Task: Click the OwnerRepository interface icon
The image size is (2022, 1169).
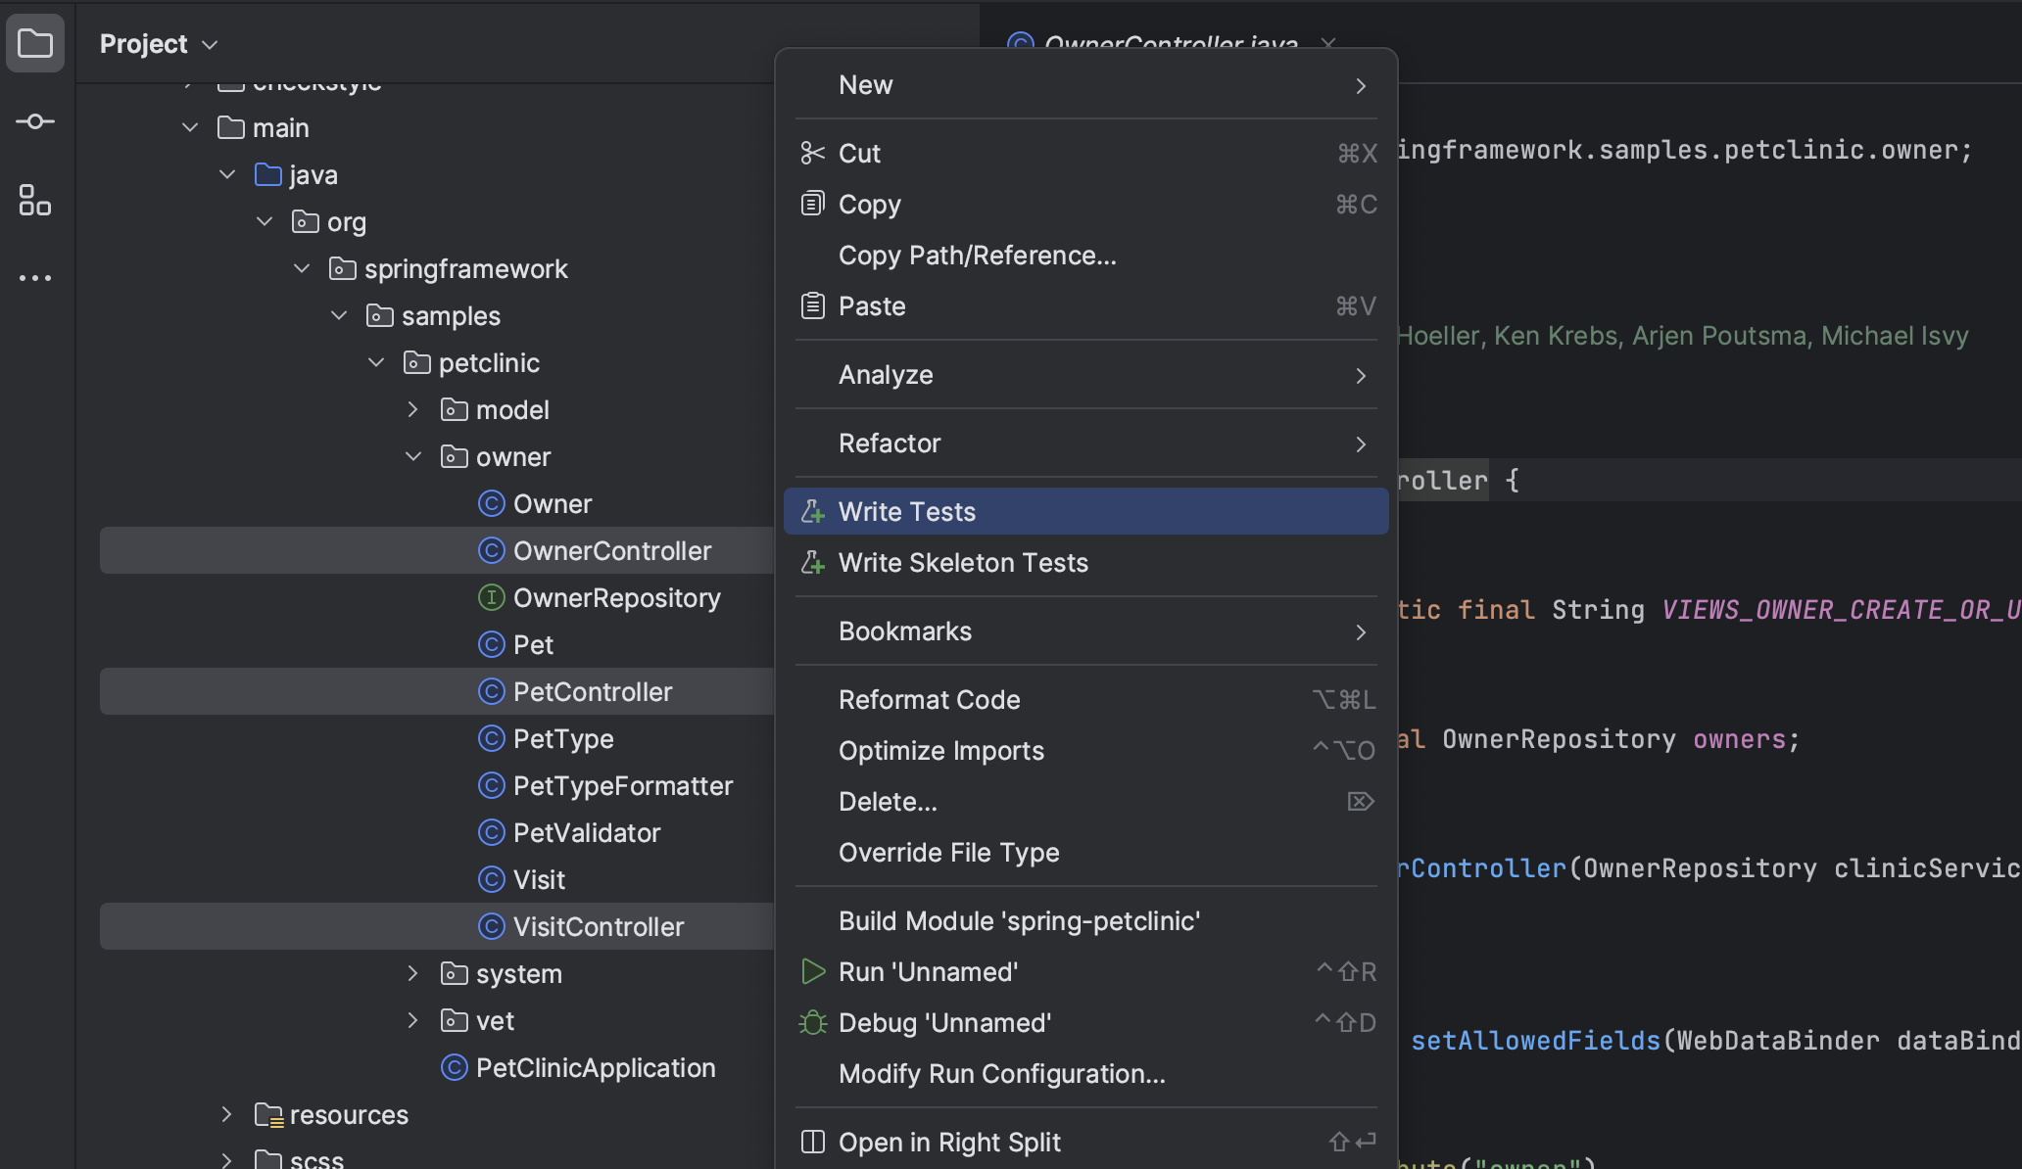Action: point(491,597)
